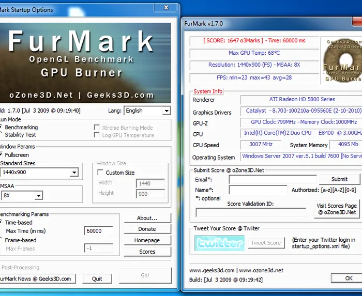The width and height of the screenshot is (362, 296).
Task: Click the Post-Processing label
Action: [x=20, y=268]
